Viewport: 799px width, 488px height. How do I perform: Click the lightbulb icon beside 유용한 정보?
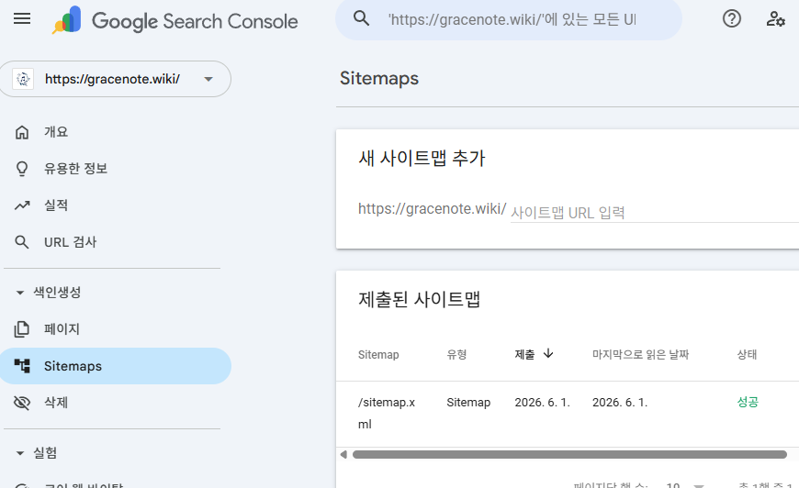(22, 169)
